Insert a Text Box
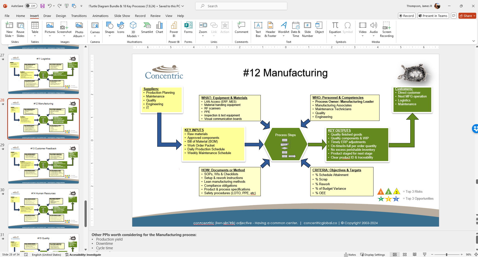 point(258,29)
